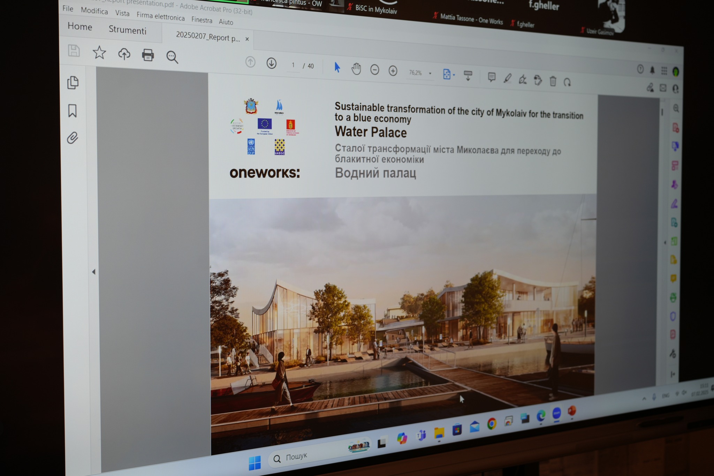Show the bookmarks panel
Viewport: 714px width, 476px height.
(73, 111)
